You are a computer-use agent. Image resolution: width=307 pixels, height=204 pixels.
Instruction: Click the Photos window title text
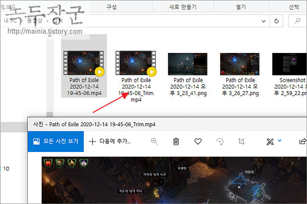94,124
